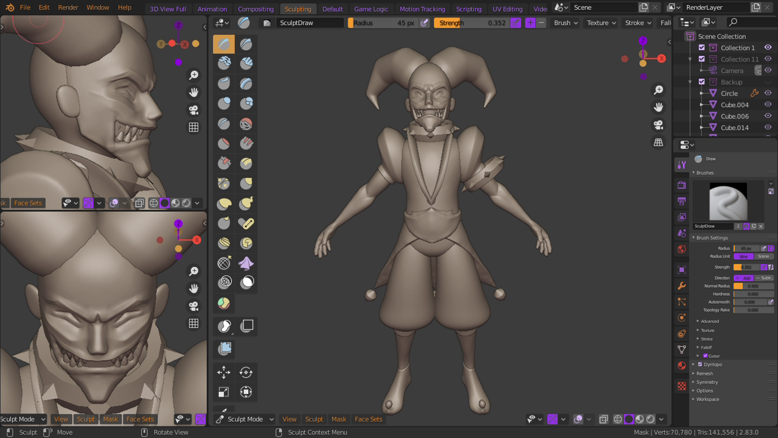778x438 pixels.
Task: Select the Inflate brush tool
Action: pyautogui.click(x=224, y=103)
